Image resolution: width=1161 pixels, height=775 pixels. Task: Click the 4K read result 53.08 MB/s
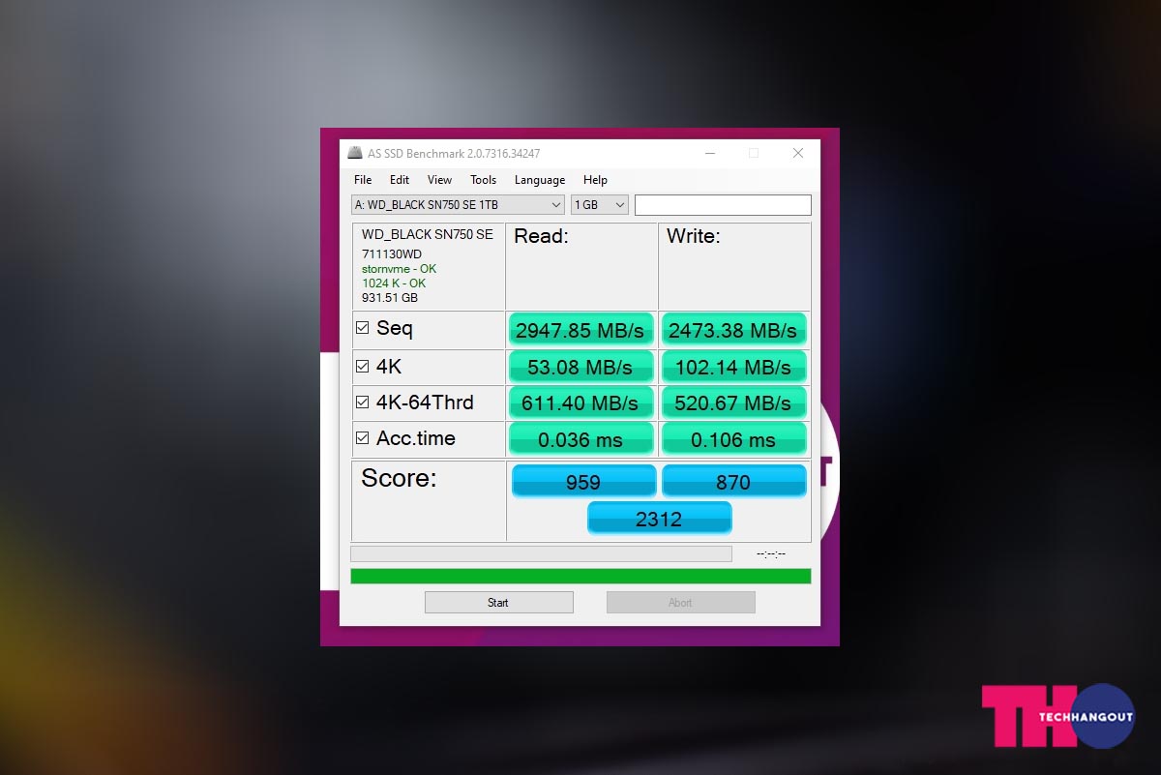(x=580, y=367)
